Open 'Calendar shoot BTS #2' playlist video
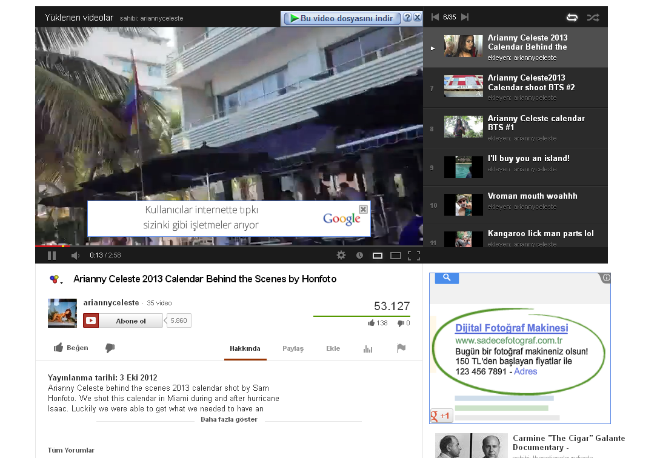 [x=515, y=88]
